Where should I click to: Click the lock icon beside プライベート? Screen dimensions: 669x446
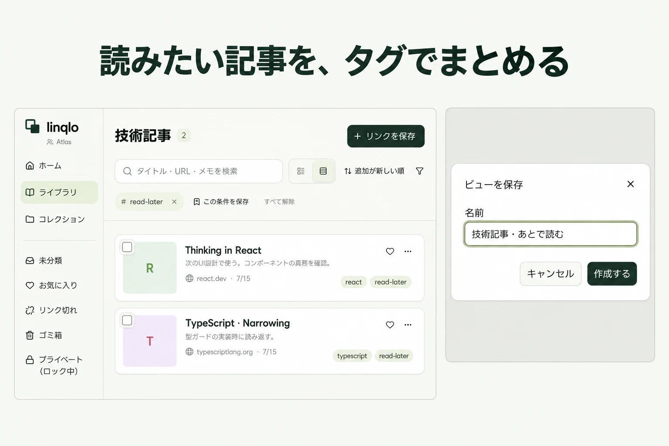click(x=30, y=360)
